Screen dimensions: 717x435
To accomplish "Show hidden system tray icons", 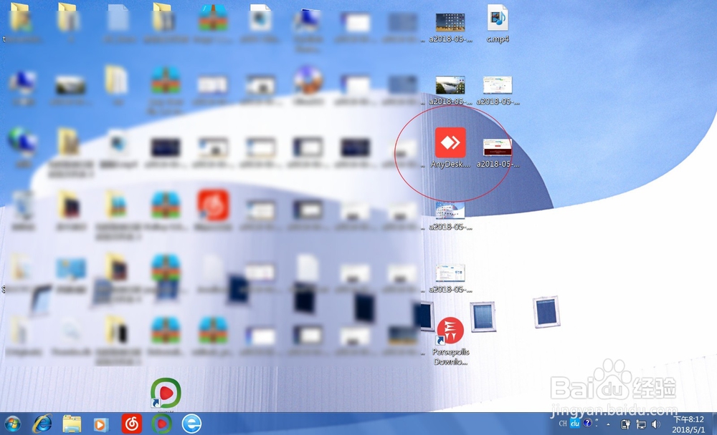I will tap(608, 424).
